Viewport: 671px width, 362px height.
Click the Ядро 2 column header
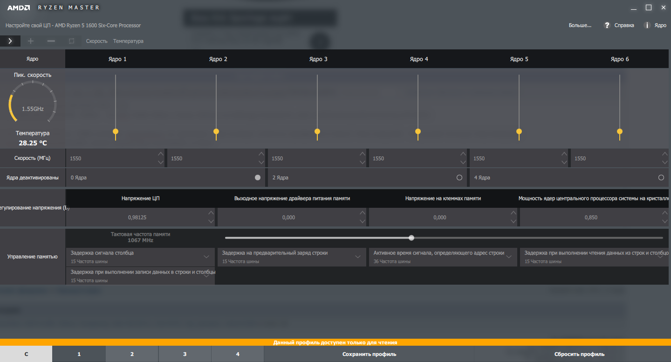218,59
